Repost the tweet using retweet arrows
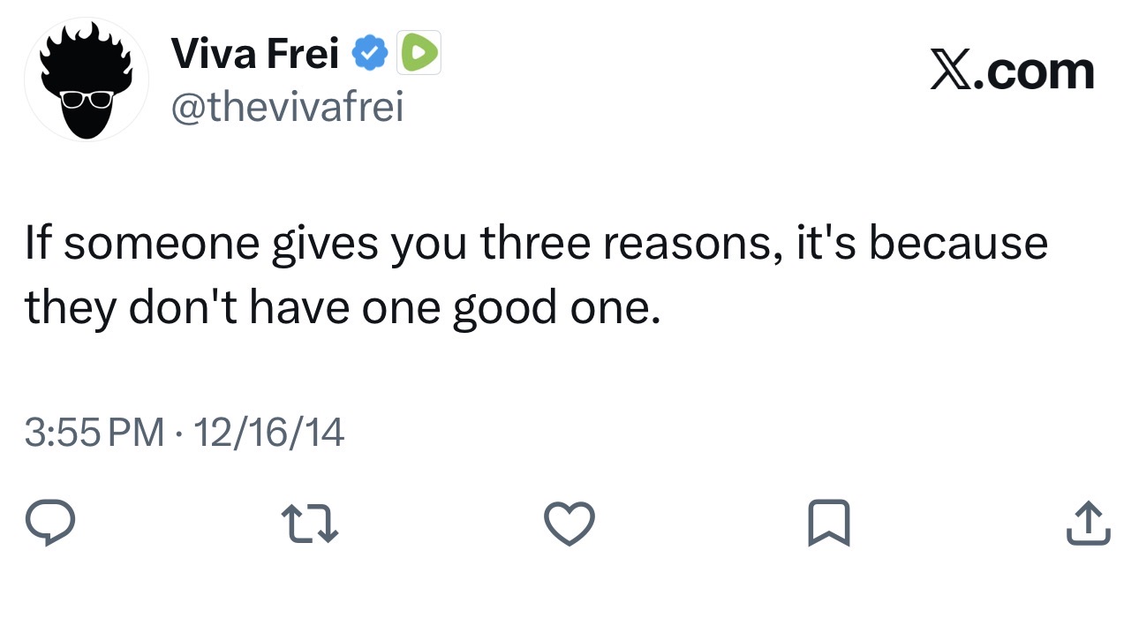The height and width of the screenshot is (641, 1139). [x=309, y=523]
